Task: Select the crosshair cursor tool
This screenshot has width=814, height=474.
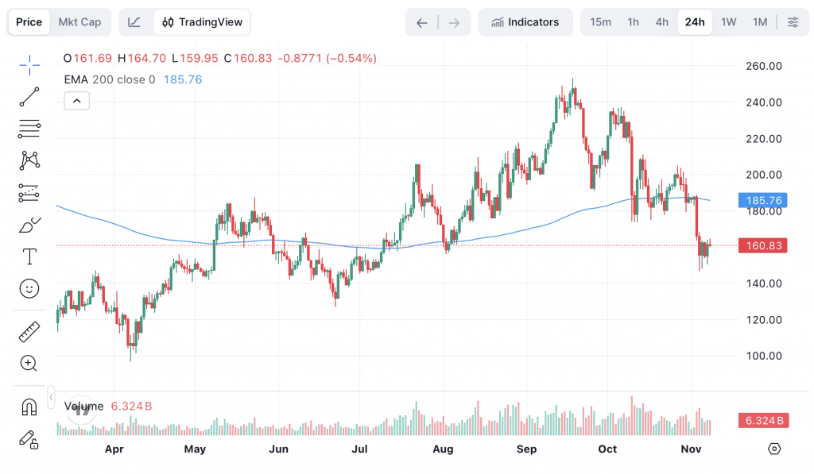Action: click(29, 65)
